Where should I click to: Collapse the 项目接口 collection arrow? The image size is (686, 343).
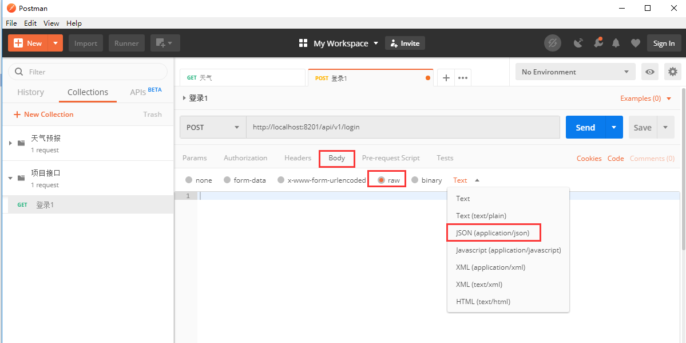click(x=10, y=178)
